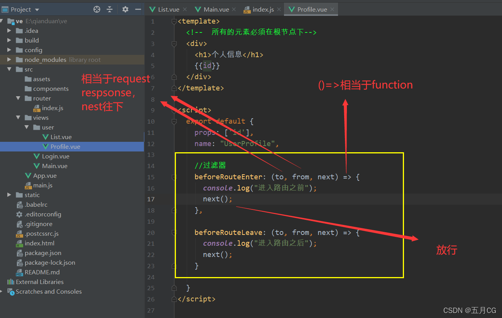The image size is (502, 318).
Task: Expand Scratches and Consoles
Action: pyautogui.click(x=2, y=291)
